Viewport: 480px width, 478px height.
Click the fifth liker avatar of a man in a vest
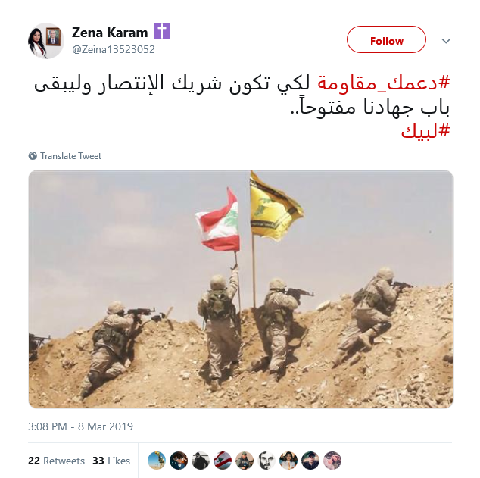pos(245,461)
